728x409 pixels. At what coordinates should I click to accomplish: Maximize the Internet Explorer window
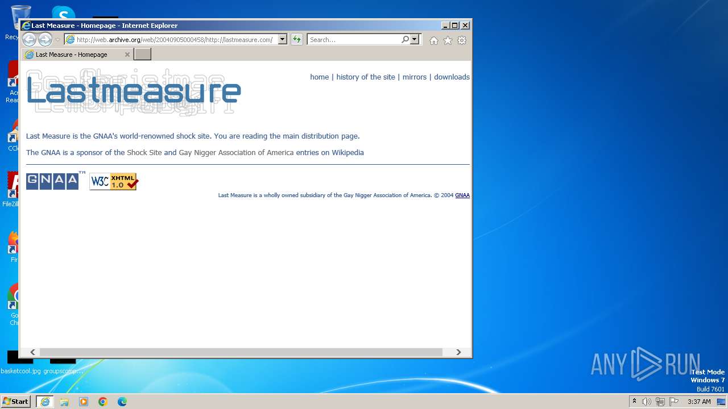tap(455, 26)
